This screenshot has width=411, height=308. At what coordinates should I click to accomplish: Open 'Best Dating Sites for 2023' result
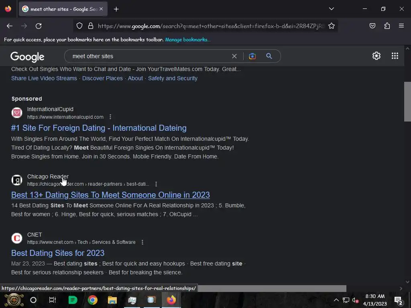tap(58, 253)
